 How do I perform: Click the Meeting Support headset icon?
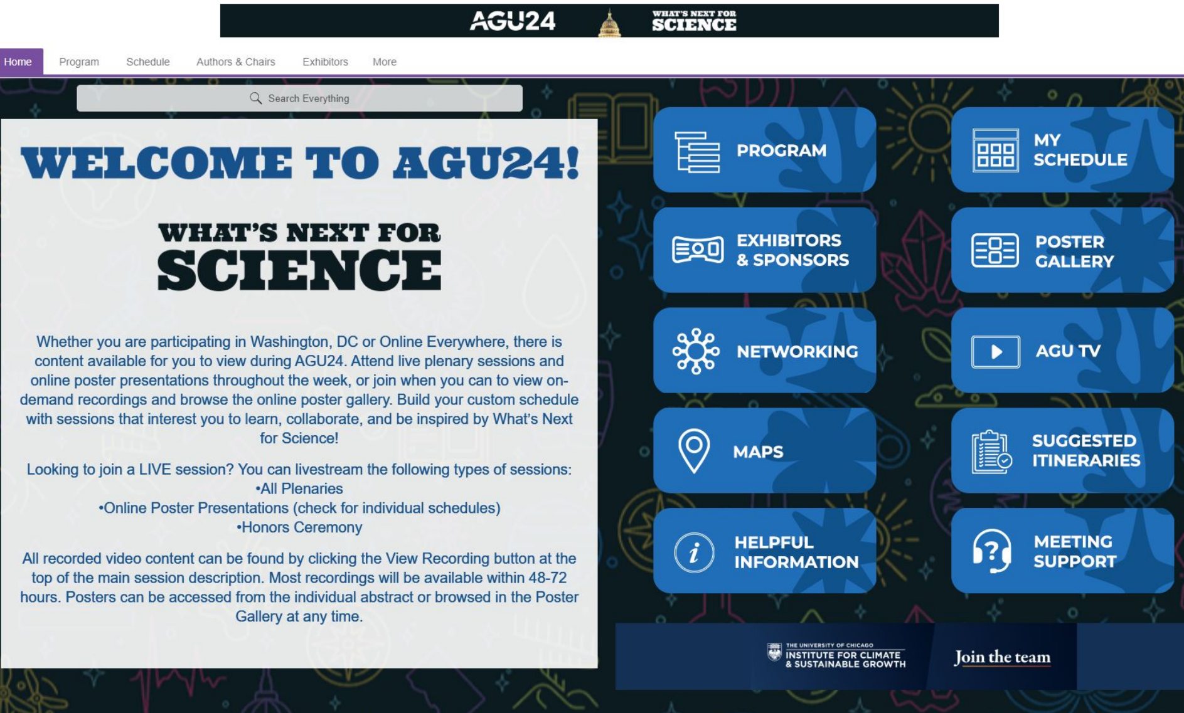pos(991,551)
